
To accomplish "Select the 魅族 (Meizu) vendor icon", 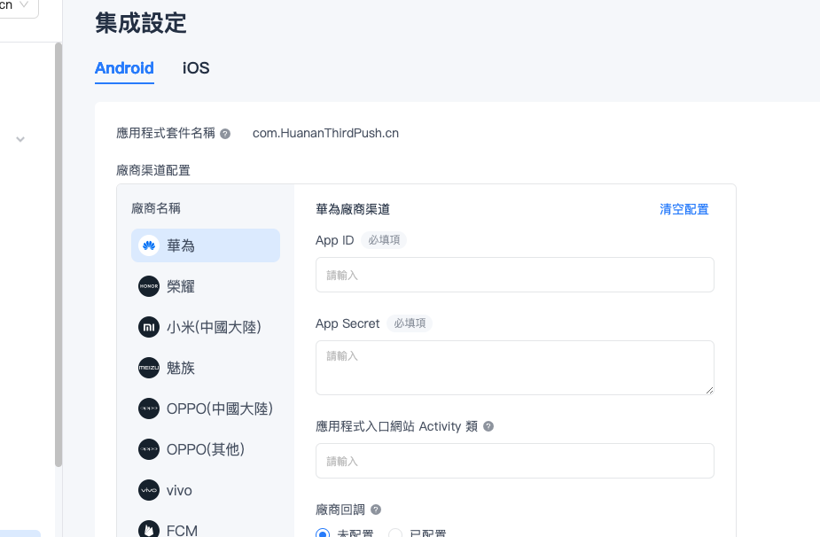I will (149, 368).
